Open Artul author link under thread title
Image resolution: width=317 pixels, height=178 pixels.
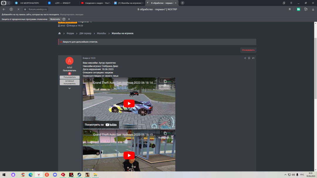(x=63, y=25)
